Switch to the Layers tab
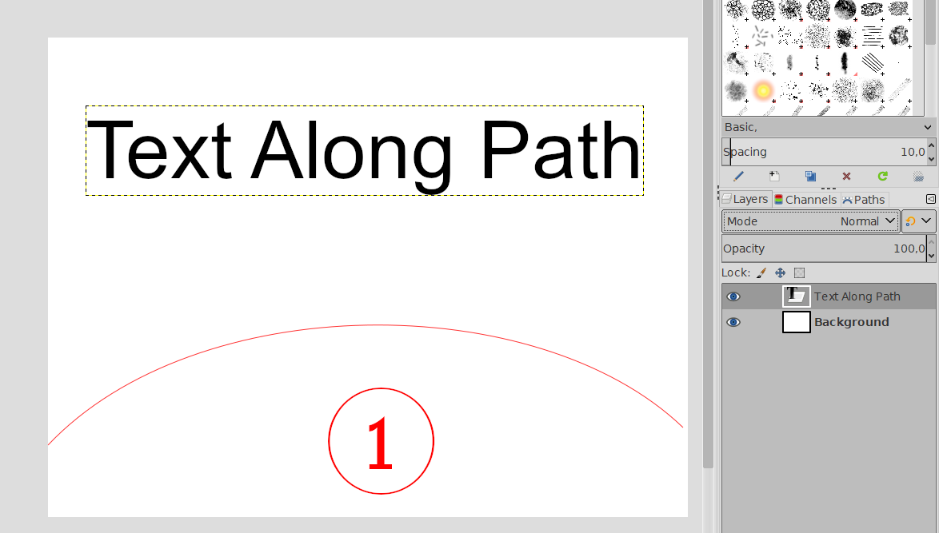The height and width of the screenshot is (533, 939). tap(745, 199)
